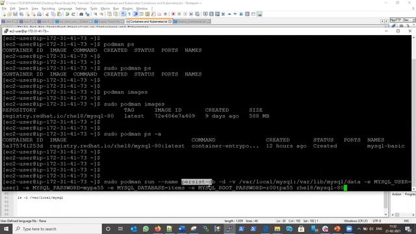Click run macro multiple times icon
Viewport: 416px width, 234px height.
pyautogui.click(x=191, y=14)
